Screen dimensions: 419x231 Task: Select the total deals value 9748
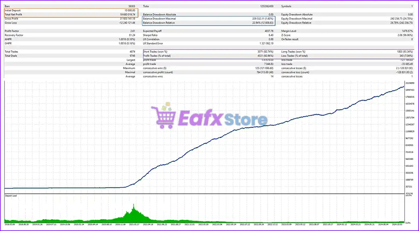(133, 56)
